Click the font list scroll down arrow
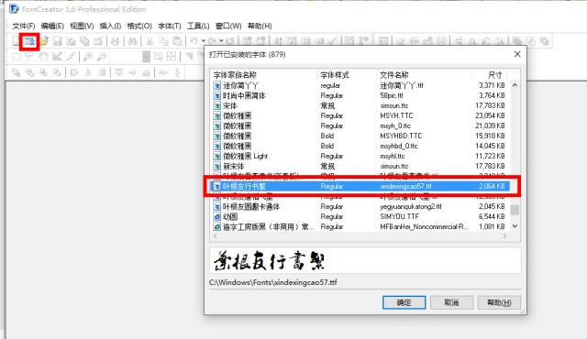587x339 pixels. point(515,226)
